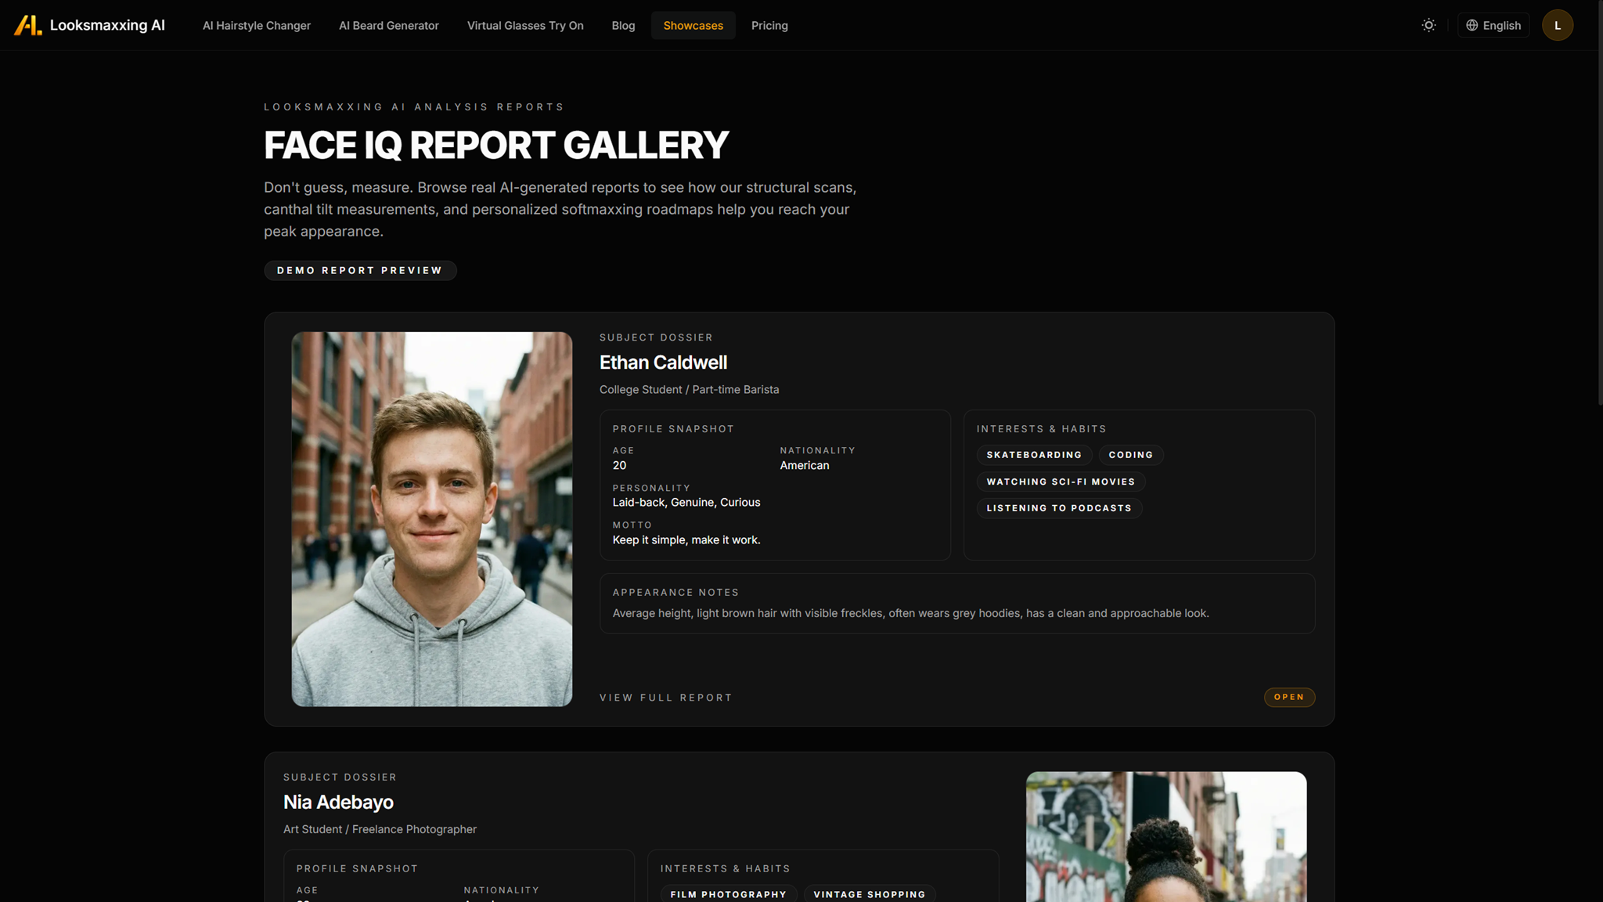1603x902 pixels.
Task: Open the globe language icon
Action: point(1472,25)
